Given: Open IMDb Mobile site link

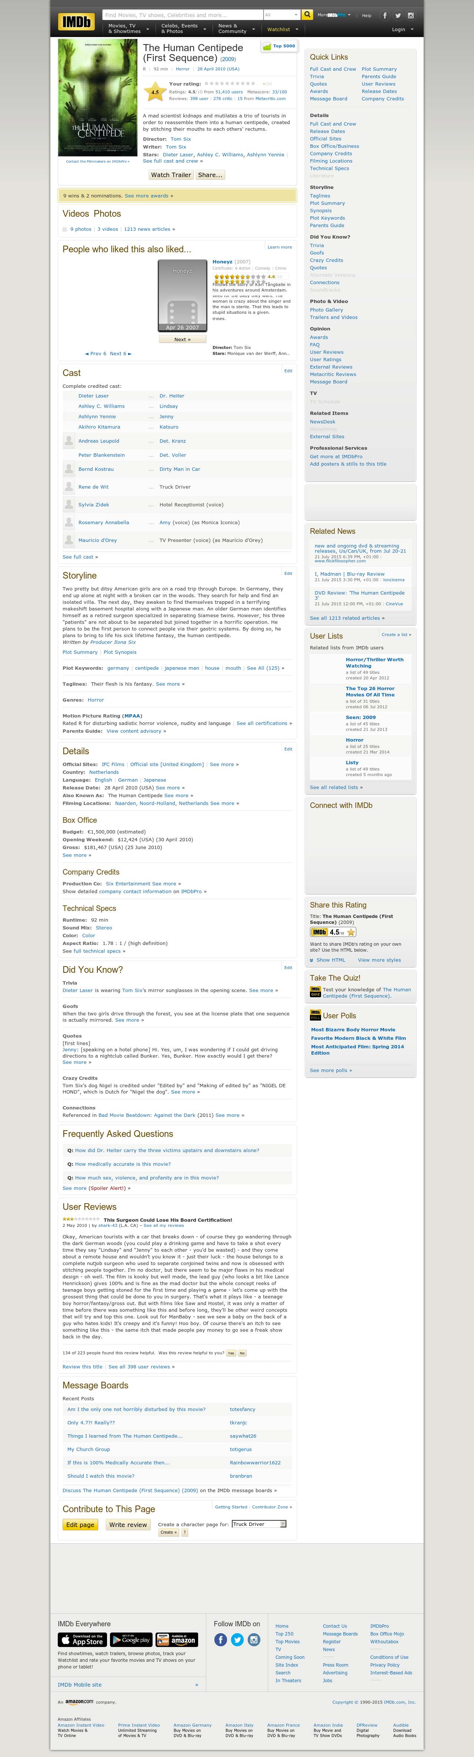Looking at the screenshot, I should [x=80, y=1685].
